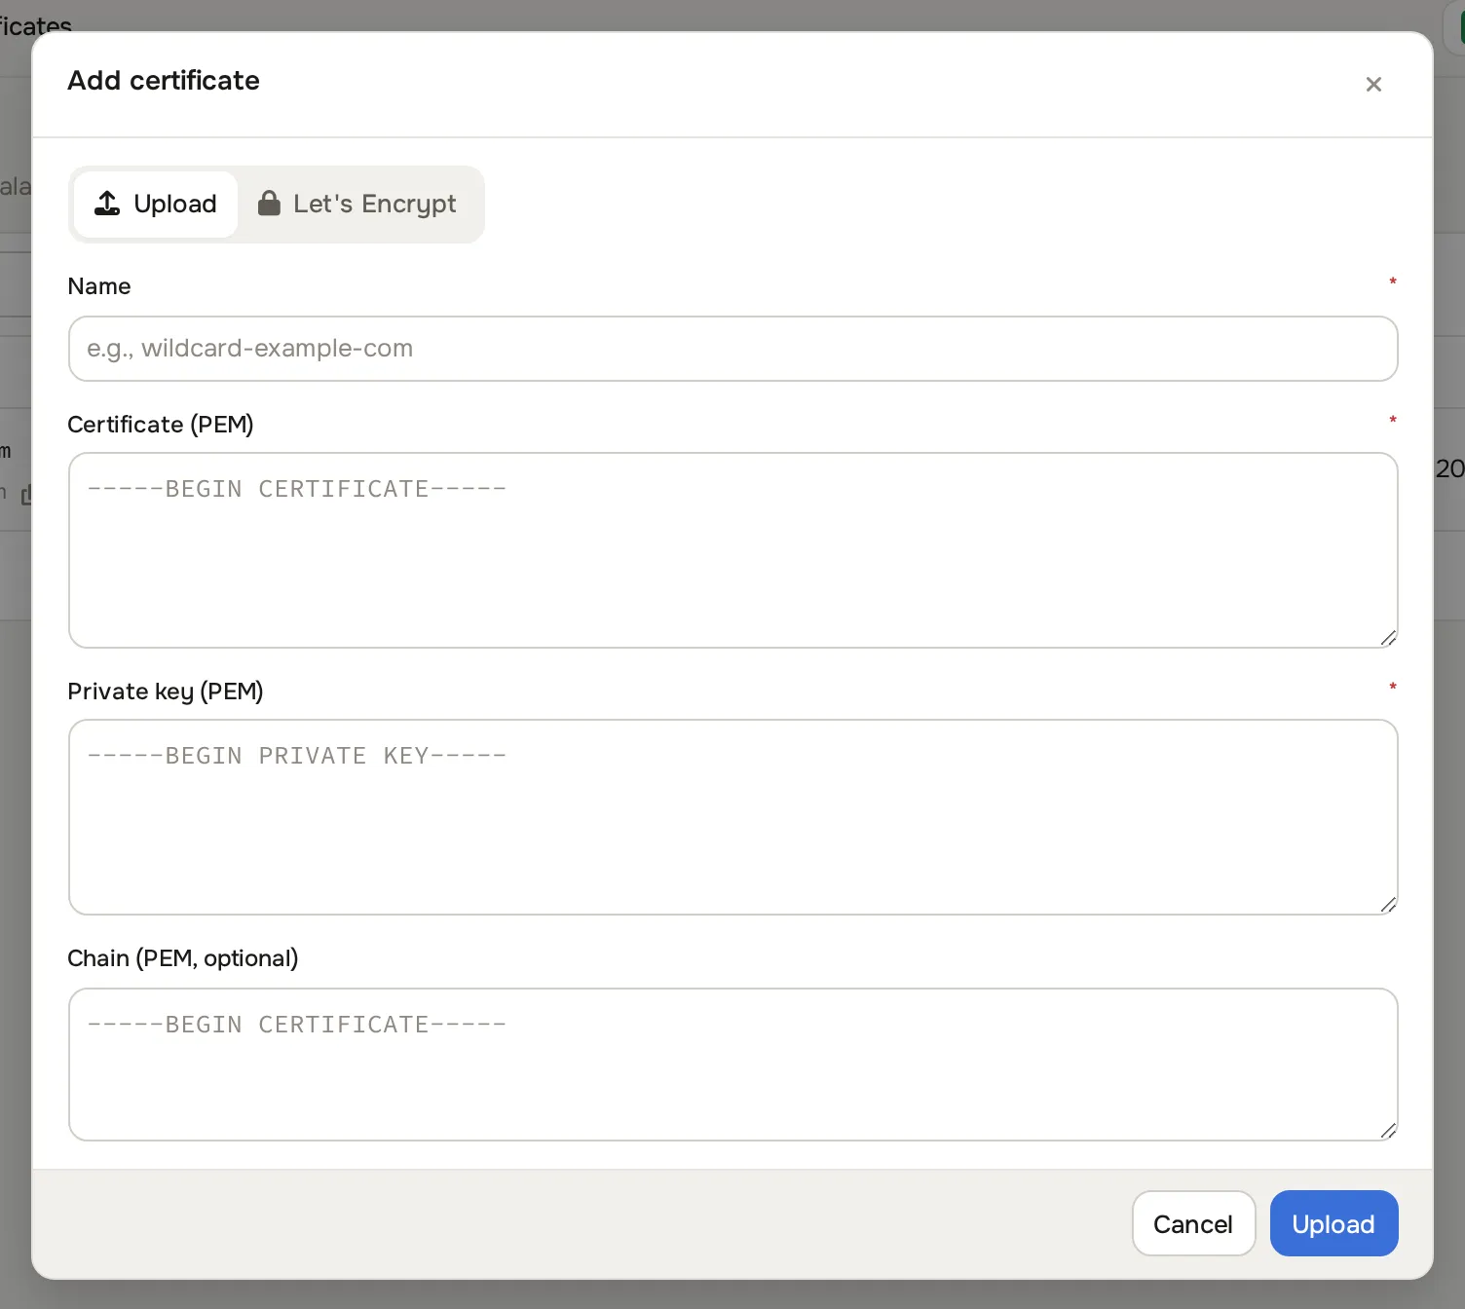
Task: Focus the Certificate (PEM) text area
Action: (732, 550)
